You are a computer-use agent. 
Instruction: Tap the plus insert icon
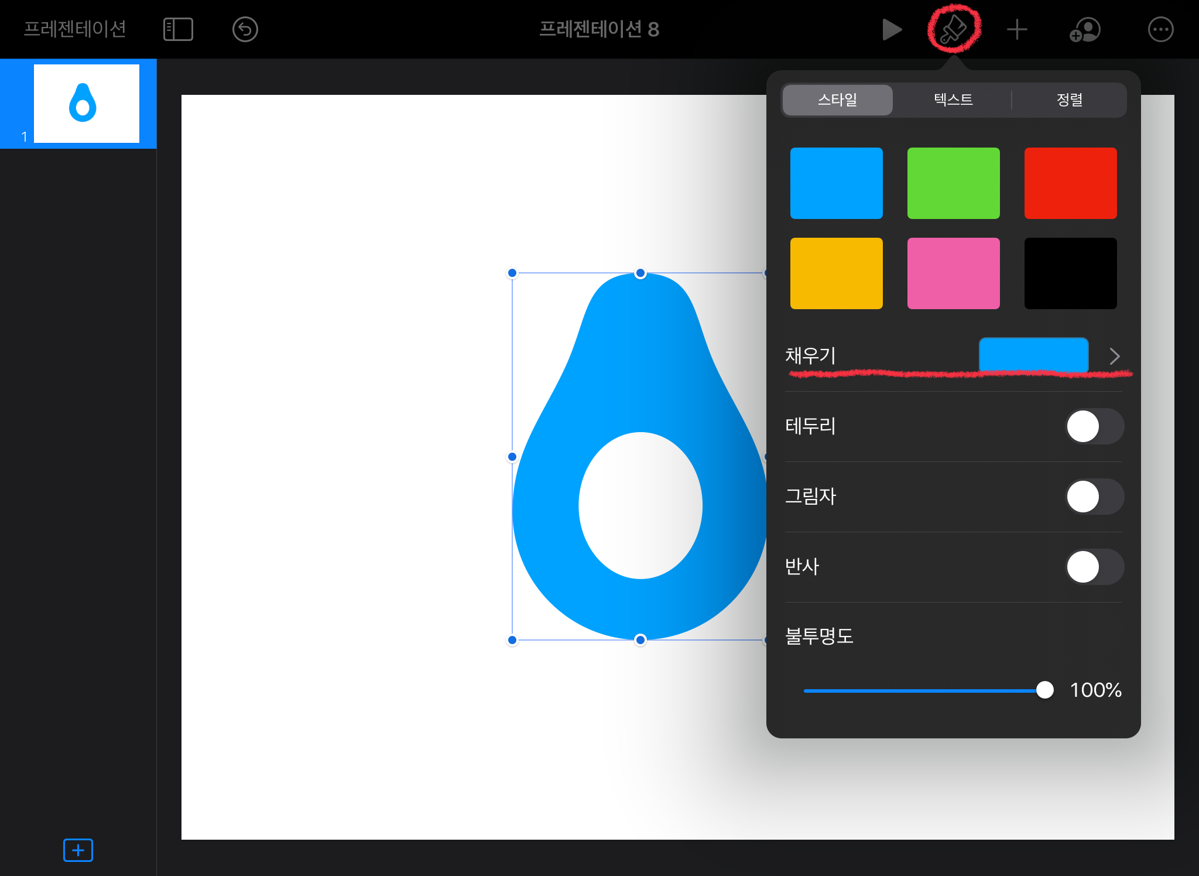click(x=1017, y=29)
